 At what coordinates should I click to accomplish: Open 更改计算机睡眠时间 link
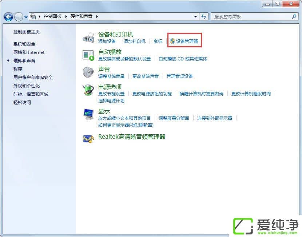pos(251,94)
